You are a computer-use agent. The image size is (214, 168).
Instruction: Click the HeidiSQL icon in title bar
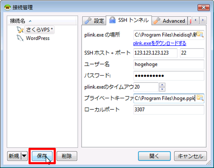pos(7,7)
